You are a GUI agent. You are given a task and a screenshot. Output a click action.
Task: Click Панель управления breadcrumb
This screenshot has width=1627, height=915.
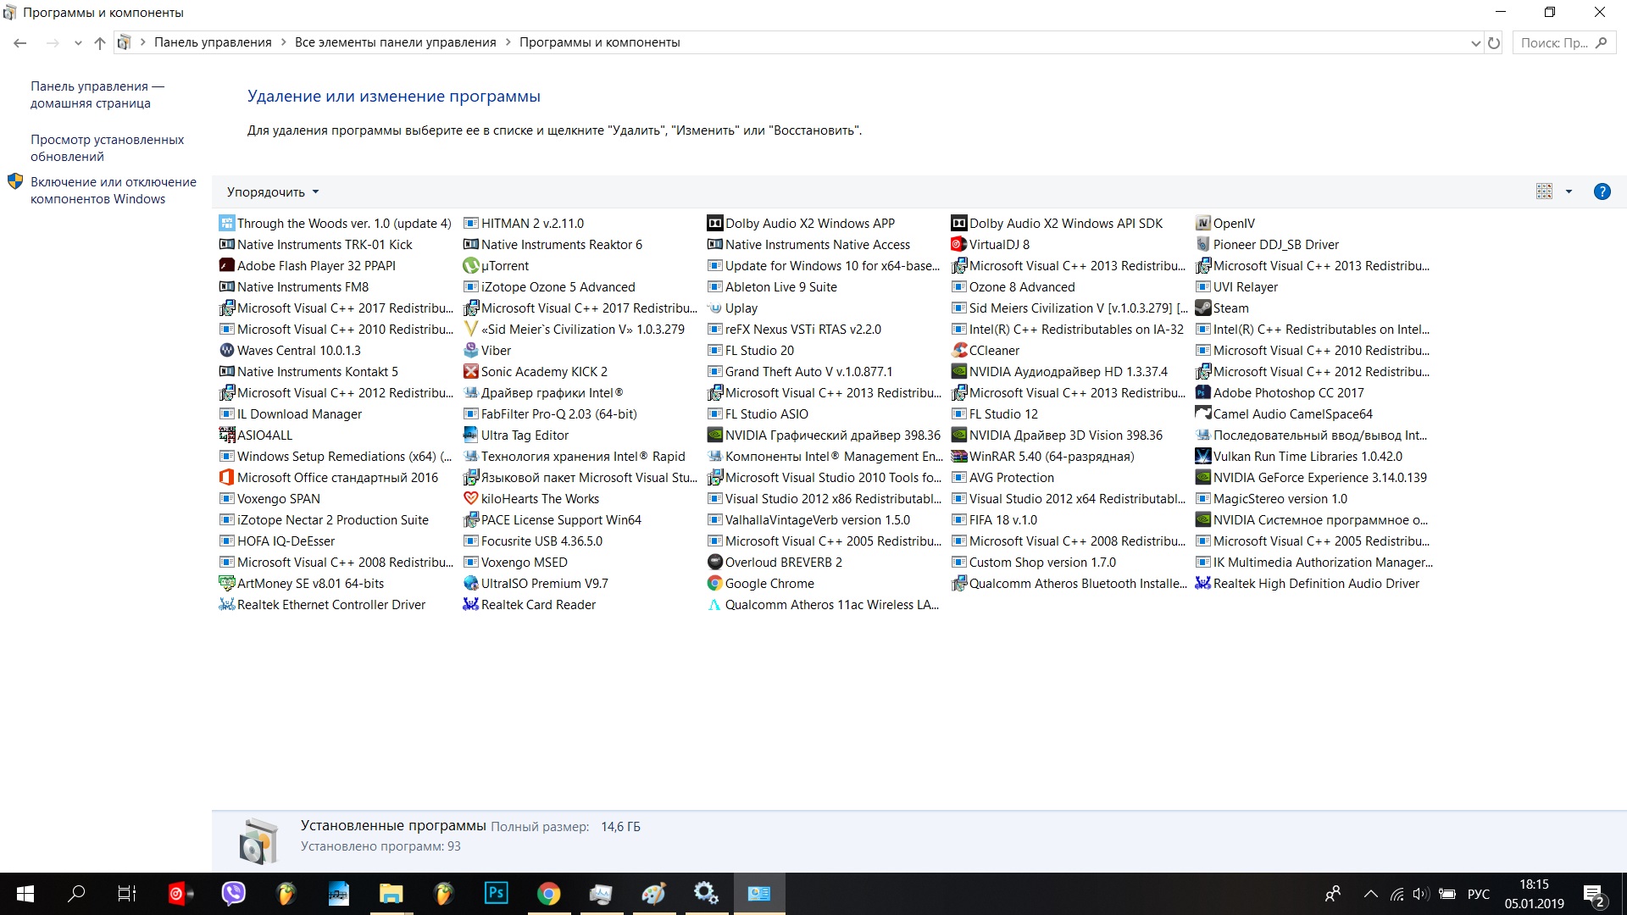click(x=213, y=43)
